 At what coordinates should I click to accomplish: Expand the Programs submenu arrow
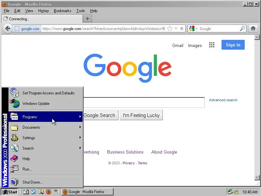80,117
